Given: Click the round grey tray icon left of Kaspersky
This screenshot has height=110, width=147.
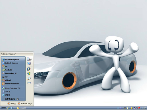Looking at the screenshot, I should [x=137, y=108].
